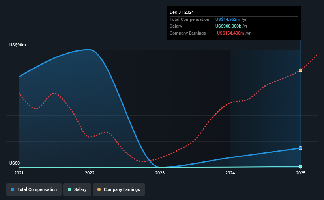Click the 2021 x-axis label
Viewport: 324px width, 200px height.
19,173
